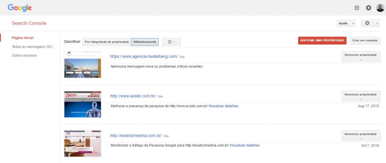Click ADICIONE UMA PROPRIEDADE button
This screenshot has width=386, height=163.
pyautogui.click(x=322, y=41)
